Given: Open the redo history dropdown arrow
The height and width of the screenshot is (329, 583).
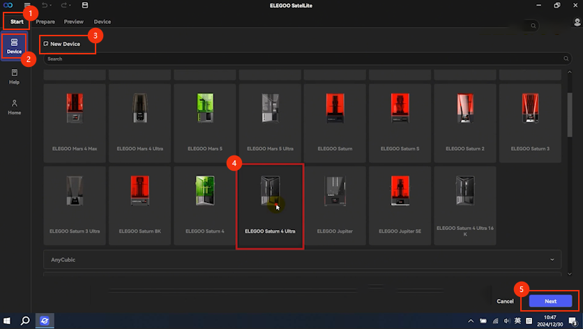Looking at the screenshot, I should (x=70, y=5).
